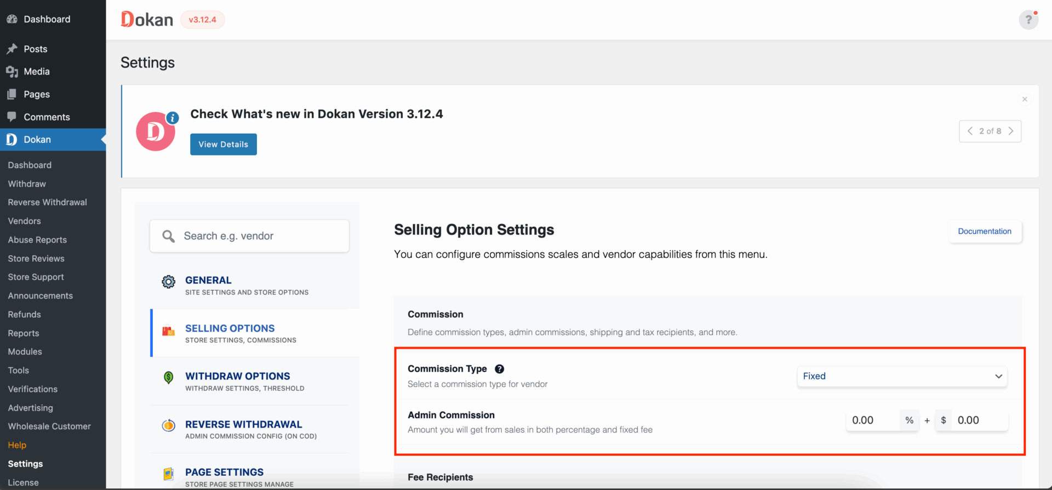Dismiss the What's new notice
This screenshot has width=1052, height=490.
[1025, 99]
